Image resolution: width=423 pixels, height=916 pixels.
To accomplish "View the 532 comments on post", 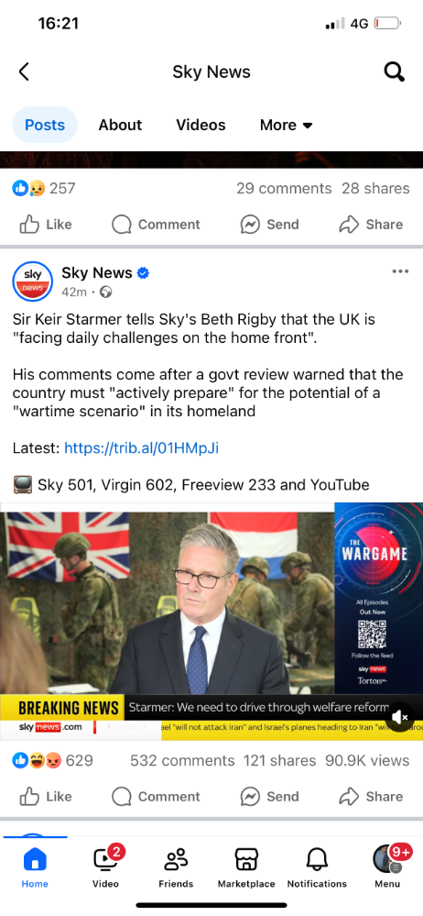I will click(x=182, y=761).
